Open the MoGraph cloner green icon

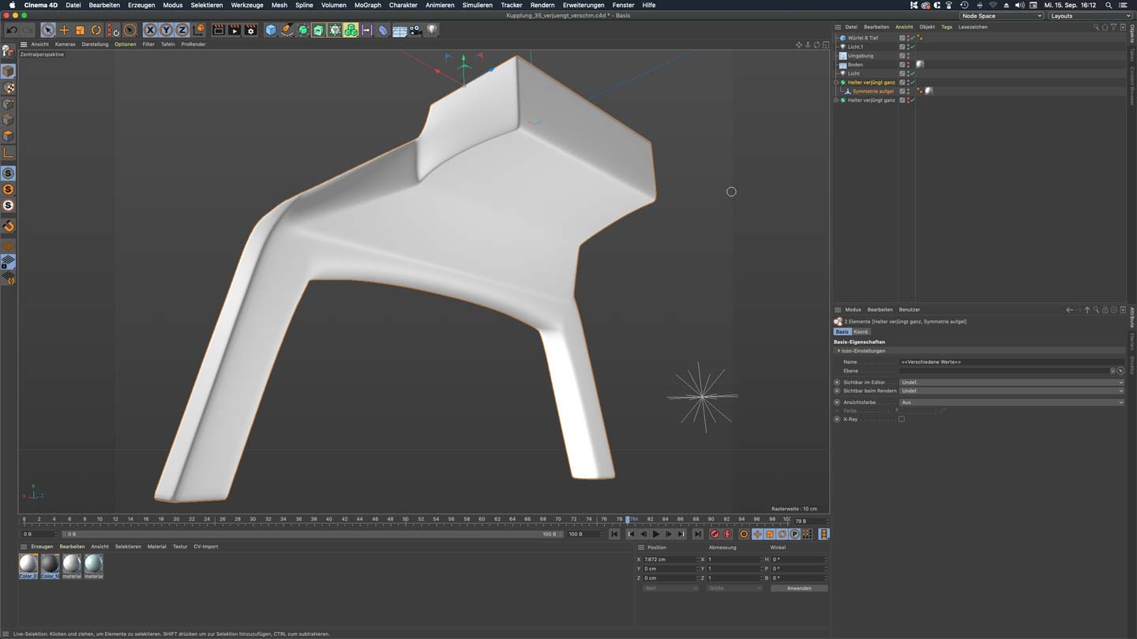click(351, 30)
